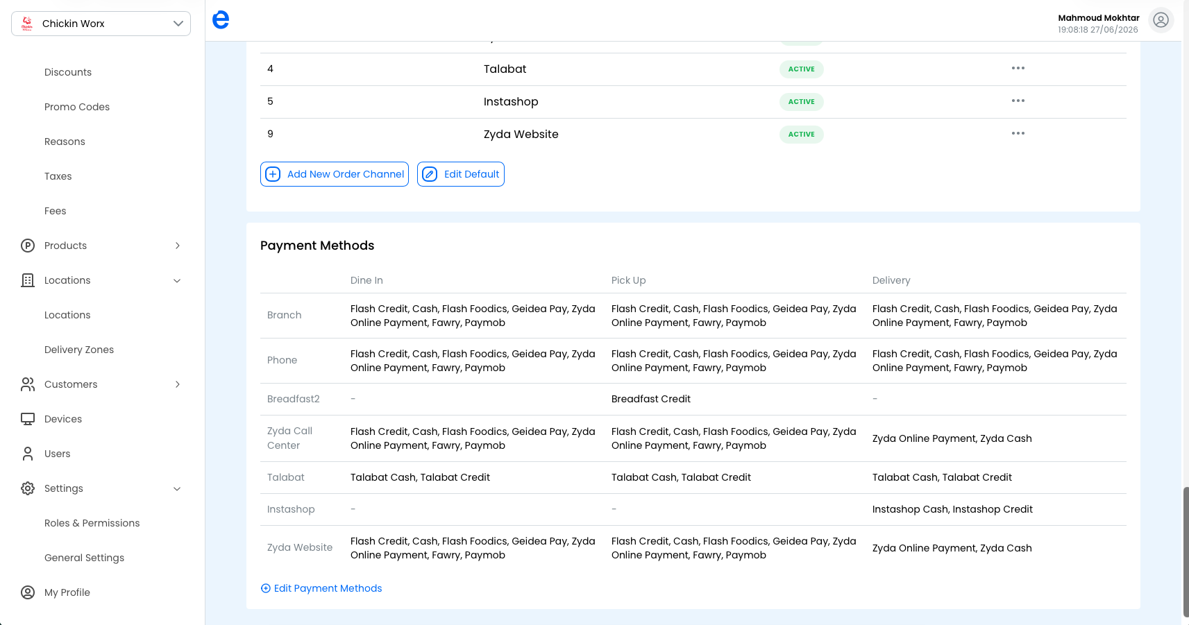This screenshot has width=1189, height=625.
Task: Click the Instashop row label in payments
Action: click(x=291, y=509)
